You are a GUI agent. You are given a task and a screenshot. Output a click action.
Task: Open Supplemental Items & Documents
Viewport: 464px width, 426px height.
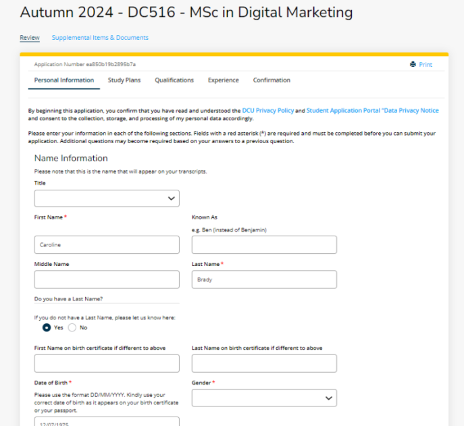click(x=100, y=38)
